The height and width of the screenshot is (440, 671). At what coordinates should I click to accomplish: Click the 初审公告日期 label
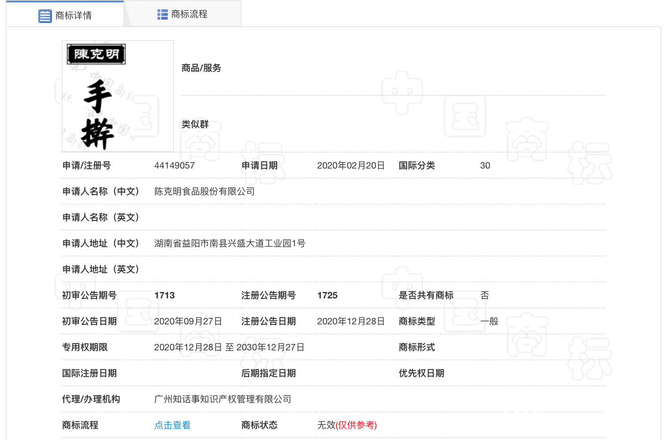click(89, 321)
